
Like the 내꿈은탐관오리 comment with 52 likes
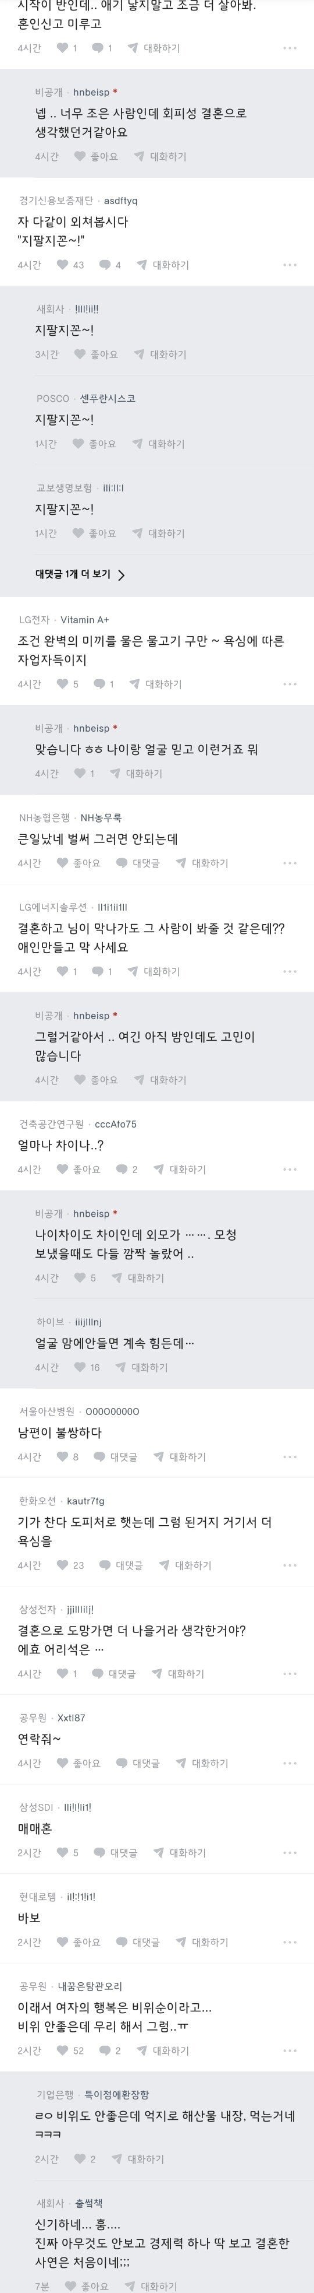pyautogui.click(x=70, y=2050)
